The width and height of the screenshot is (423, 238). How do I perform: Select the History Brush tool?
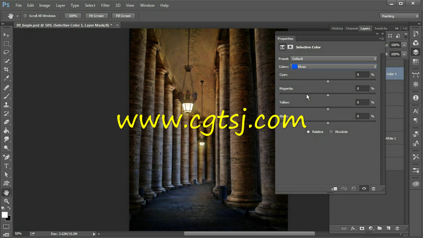pyautogui.click(x=6, y=113)
